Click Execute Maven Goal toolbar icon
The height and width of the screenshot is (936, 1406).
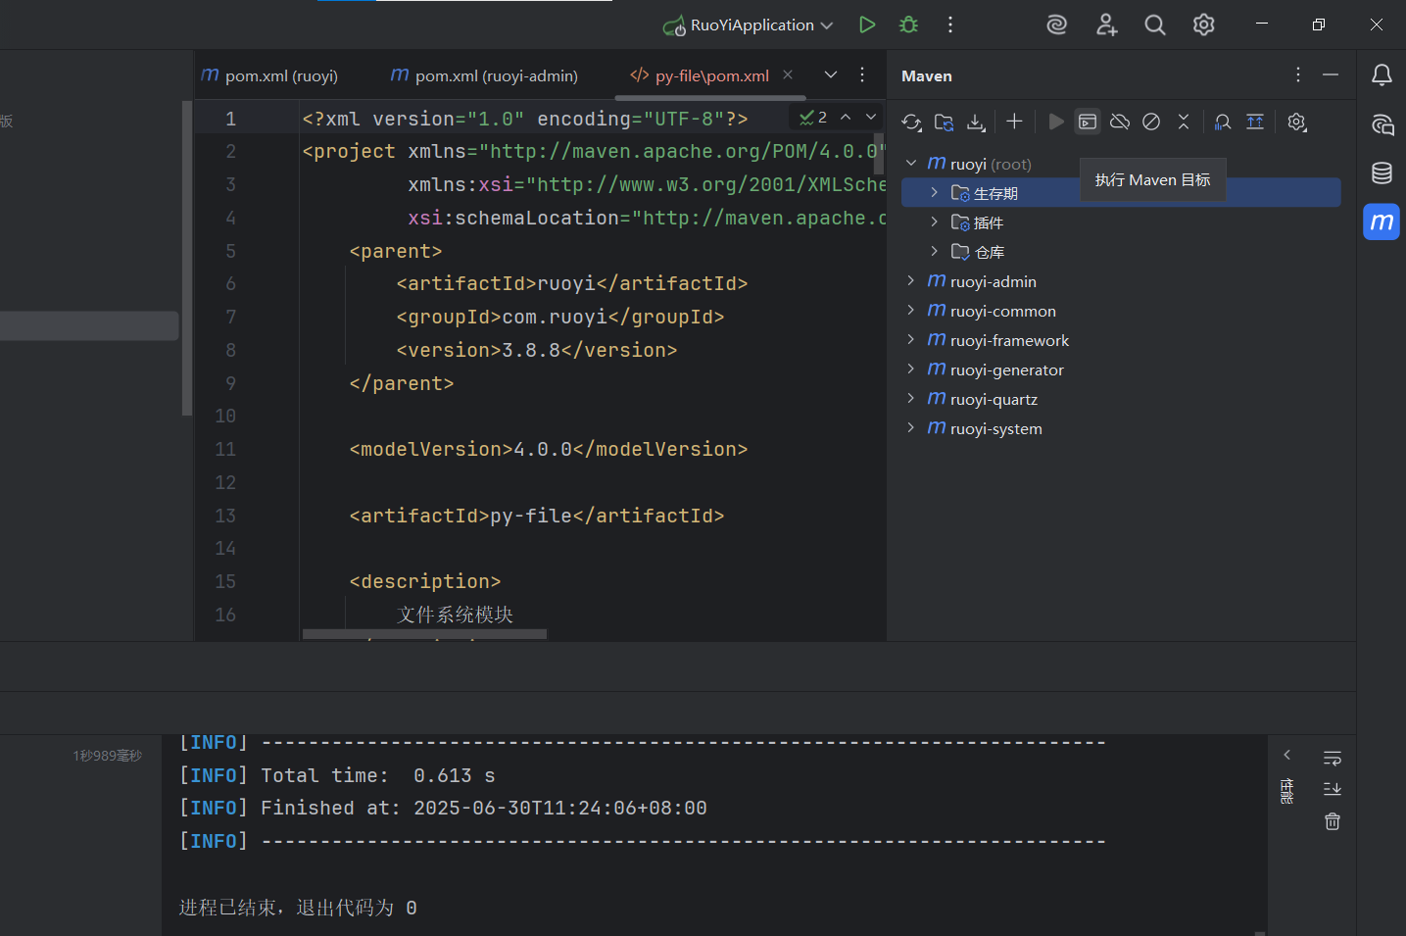[1088, 122]
